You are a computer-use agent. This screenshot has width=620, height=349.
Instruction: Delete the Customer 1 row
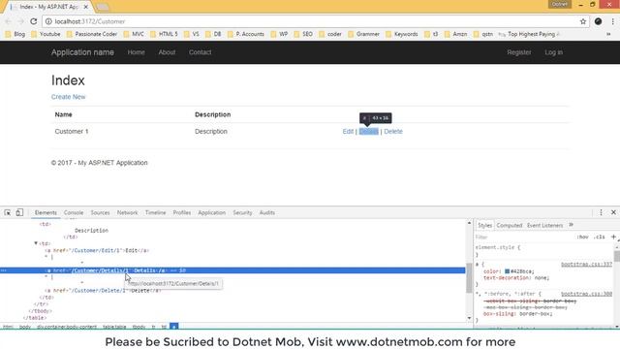393,132
